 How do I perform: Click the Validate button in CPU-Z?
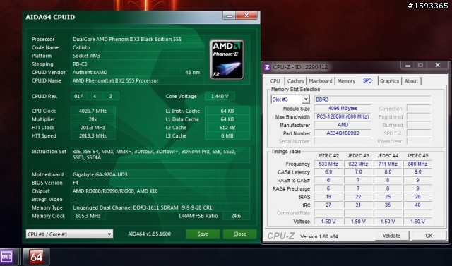[391, 236]
